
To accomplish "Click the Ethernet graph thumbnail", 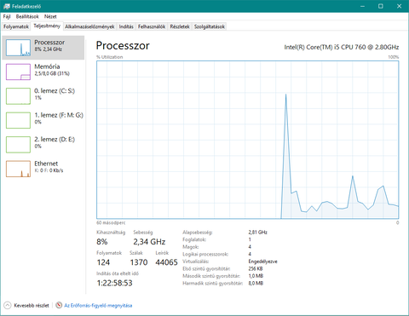I will tap(18, 169).
